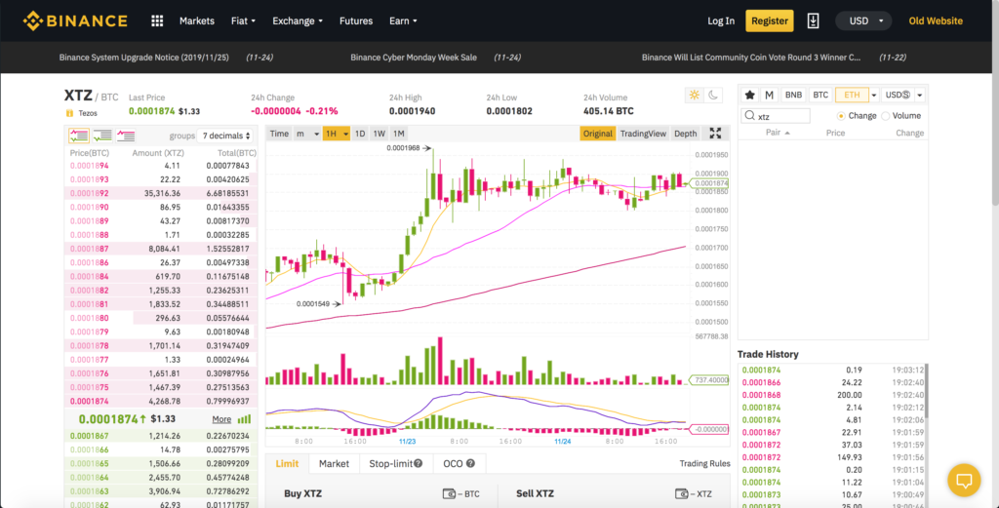Sort pairs by Pair column header

click(x=778, y=133)
